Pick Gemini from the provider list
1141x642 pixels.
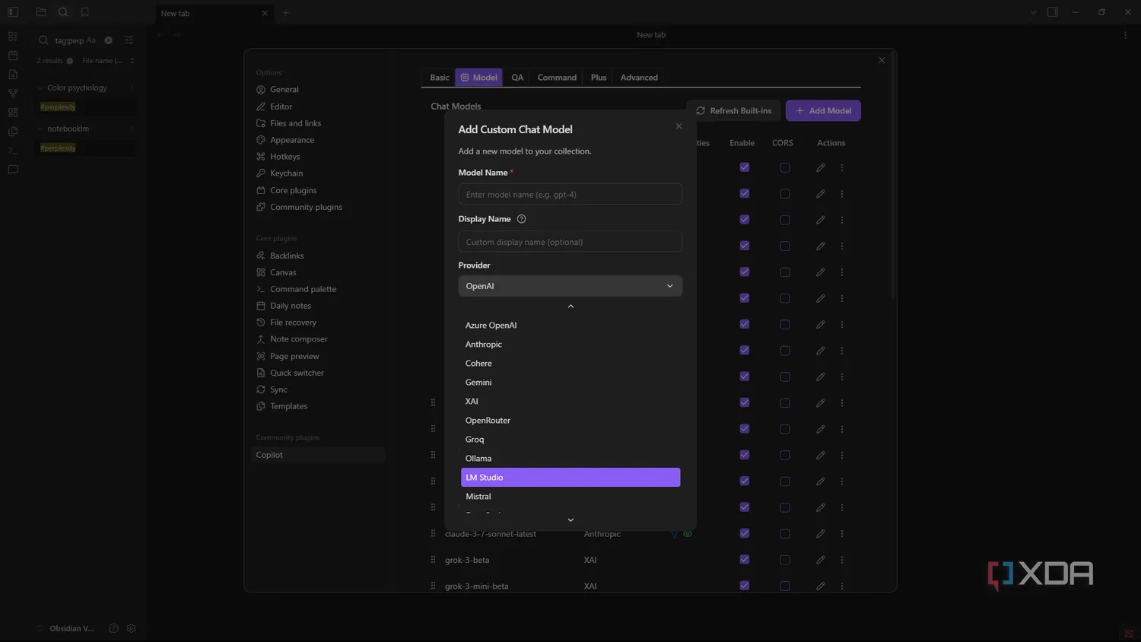coord(570,383)
